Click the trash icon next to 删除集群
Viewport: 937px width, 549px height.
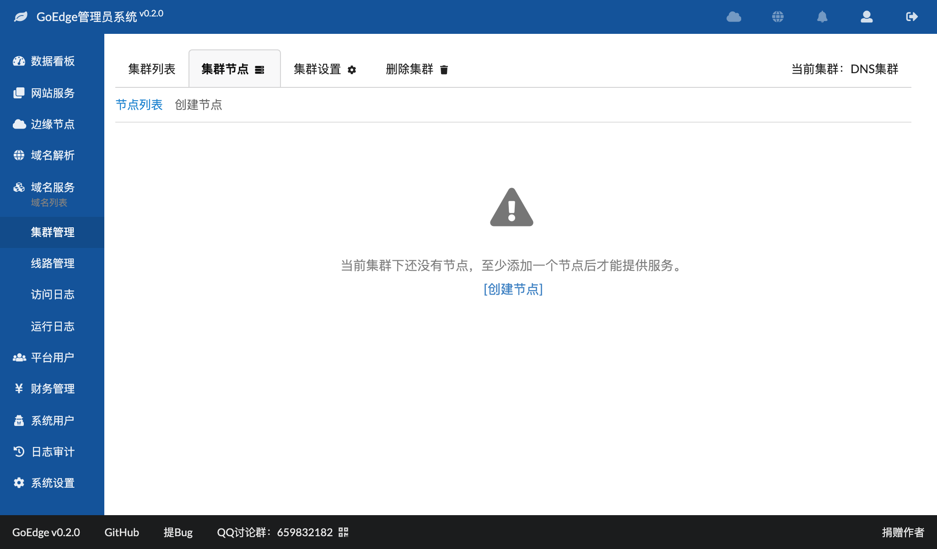click(444, 70)
